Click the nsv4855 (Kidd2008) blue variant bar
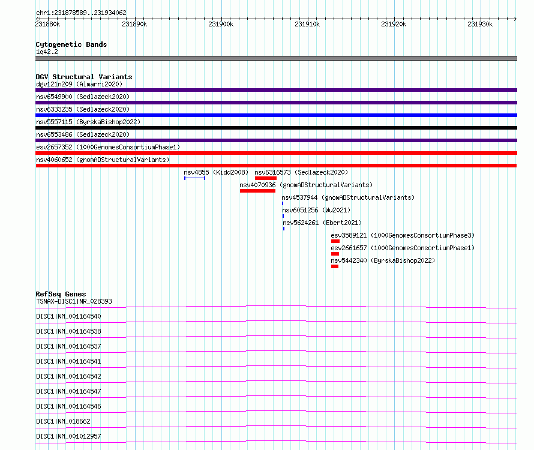534x450 pixels. [194, 178]
